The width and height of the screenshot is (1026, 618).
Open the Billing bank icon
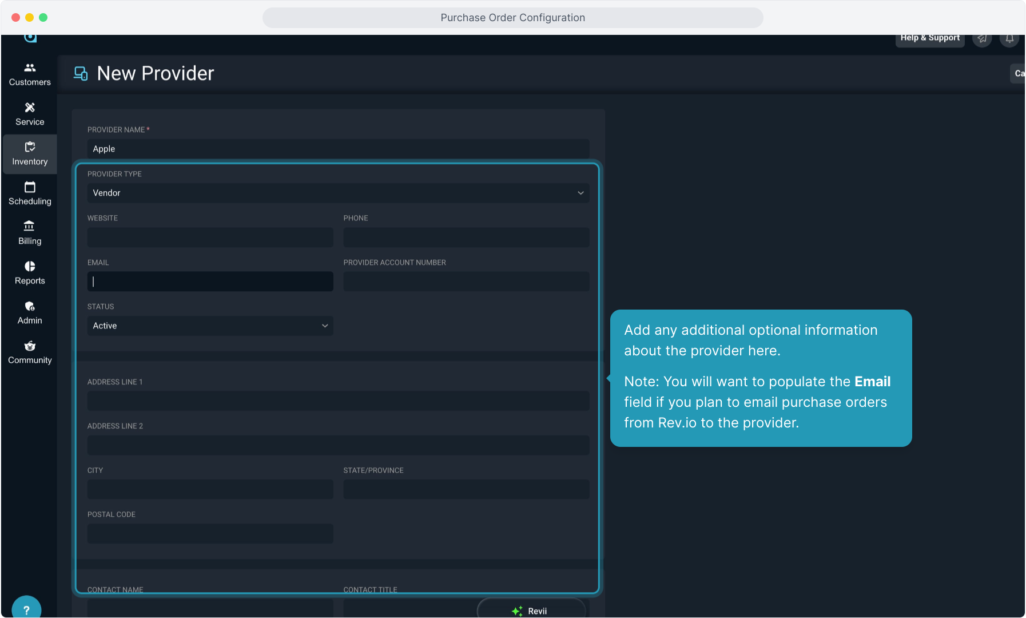[30, 227]
